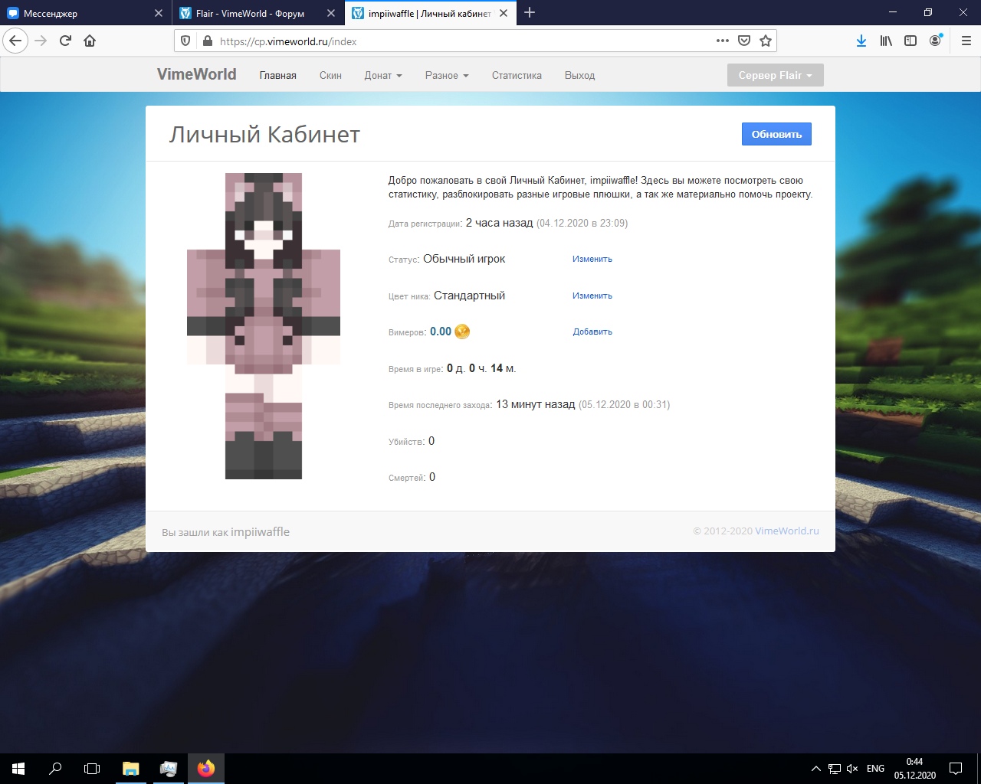
Task: Open the Скин page from navbar
Action: pos(330,75)
